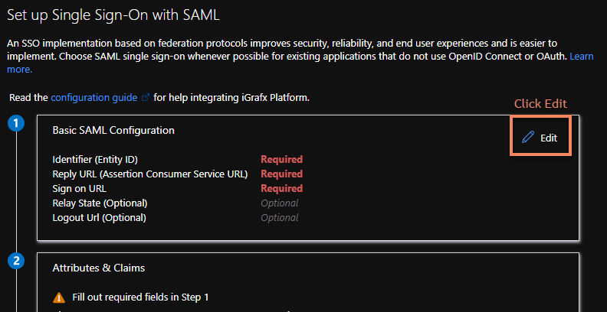Screen dimensions: 607x312
Task: Click the Optional value beside Logout Url
Action: click(279, 218)
